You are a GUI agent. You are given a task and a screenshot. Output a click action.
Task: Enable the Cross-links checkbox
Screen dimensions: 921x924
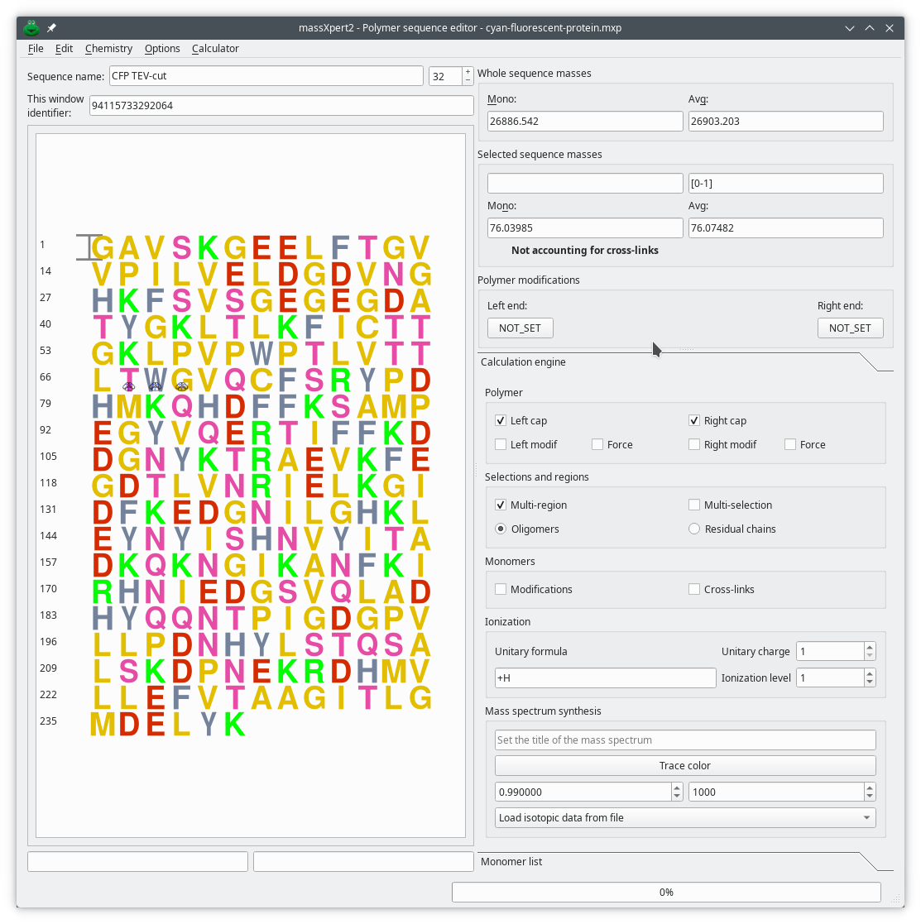pos(694,589)
